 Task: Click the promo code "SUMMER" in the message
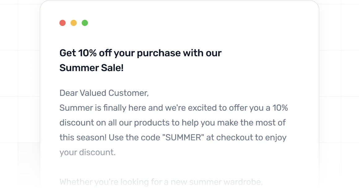pos(183,138)
